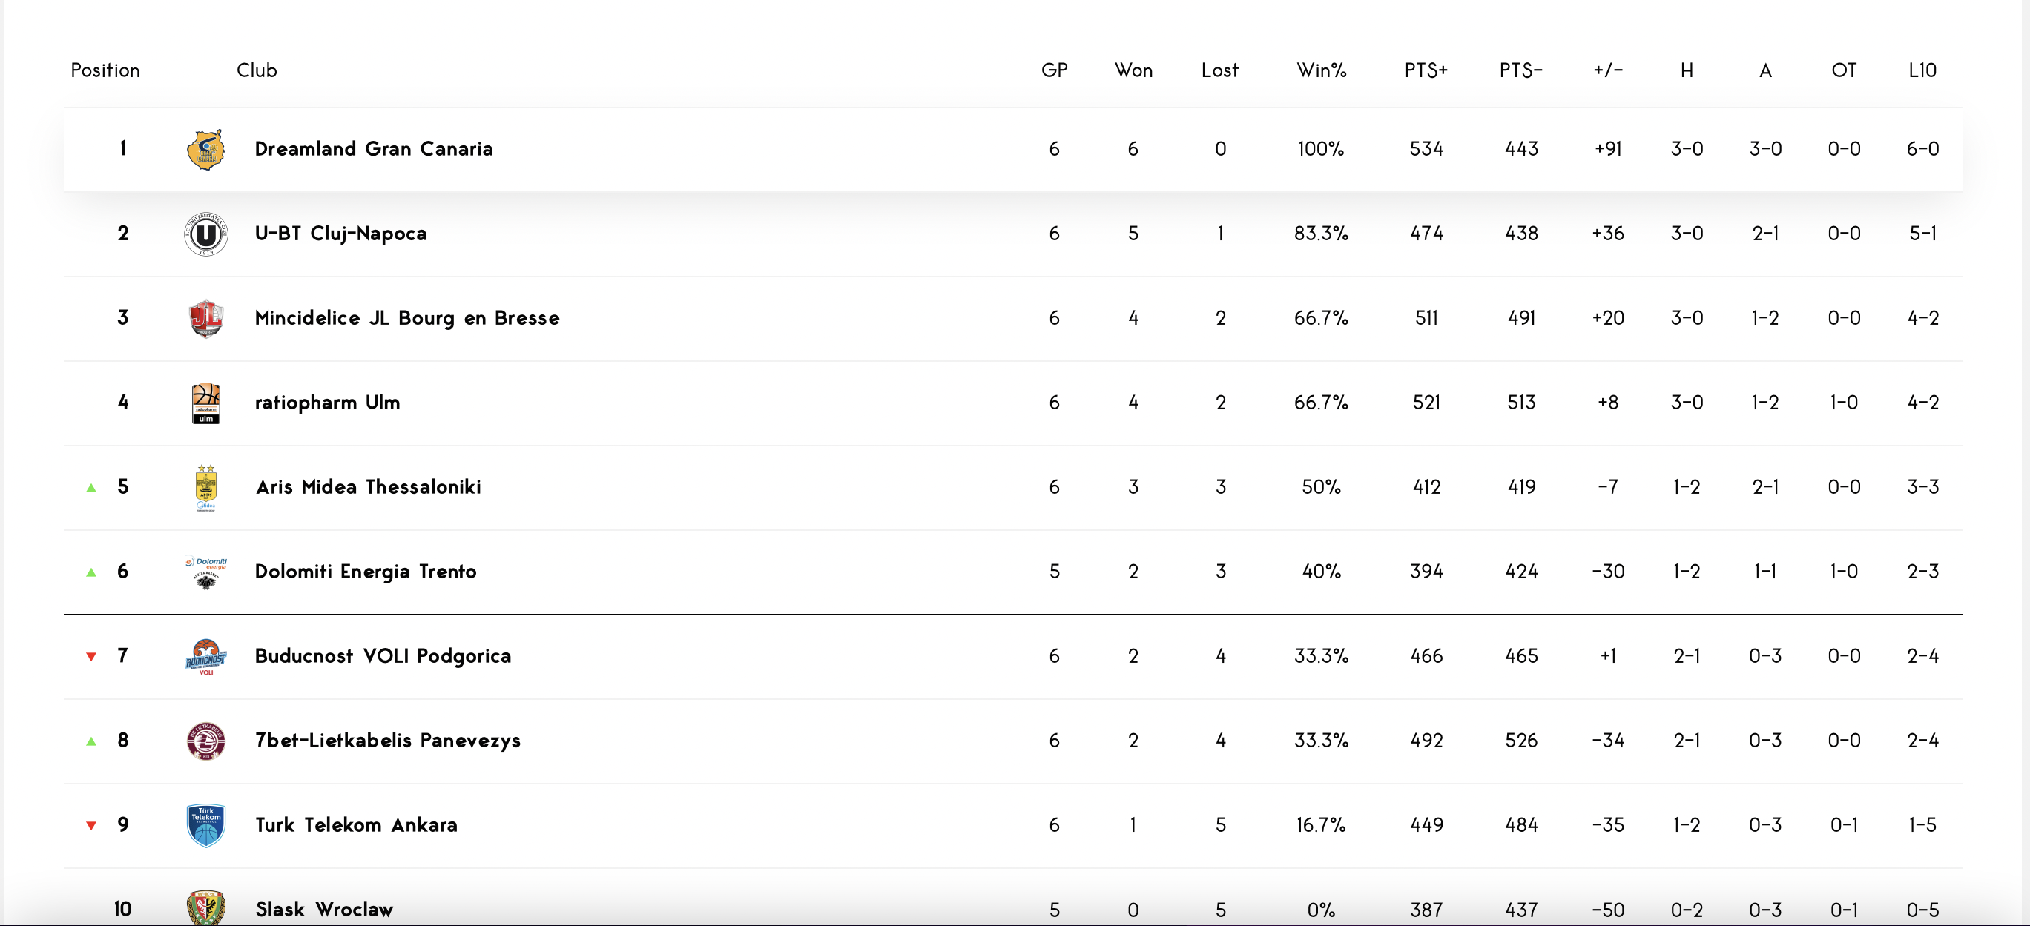
Task: Click the green up arrow beside position 5
Action: click(91, 488)
